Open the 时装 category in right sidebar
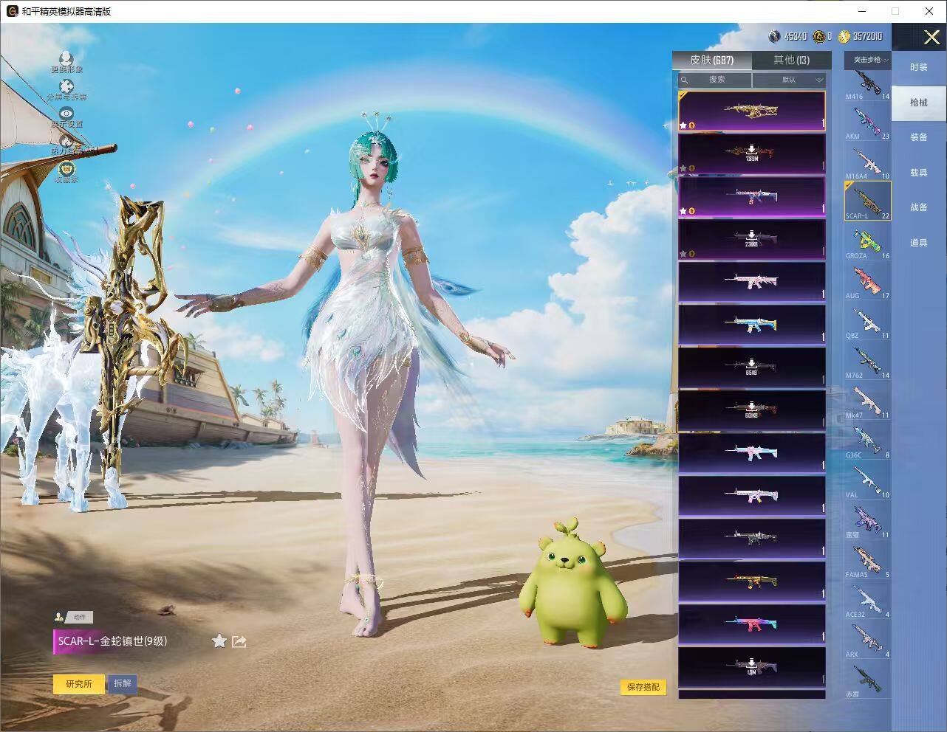 [x=918, y=67]
